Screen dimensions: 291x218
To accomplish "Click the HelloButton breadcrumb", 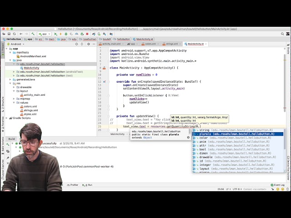I will point(12,39).
